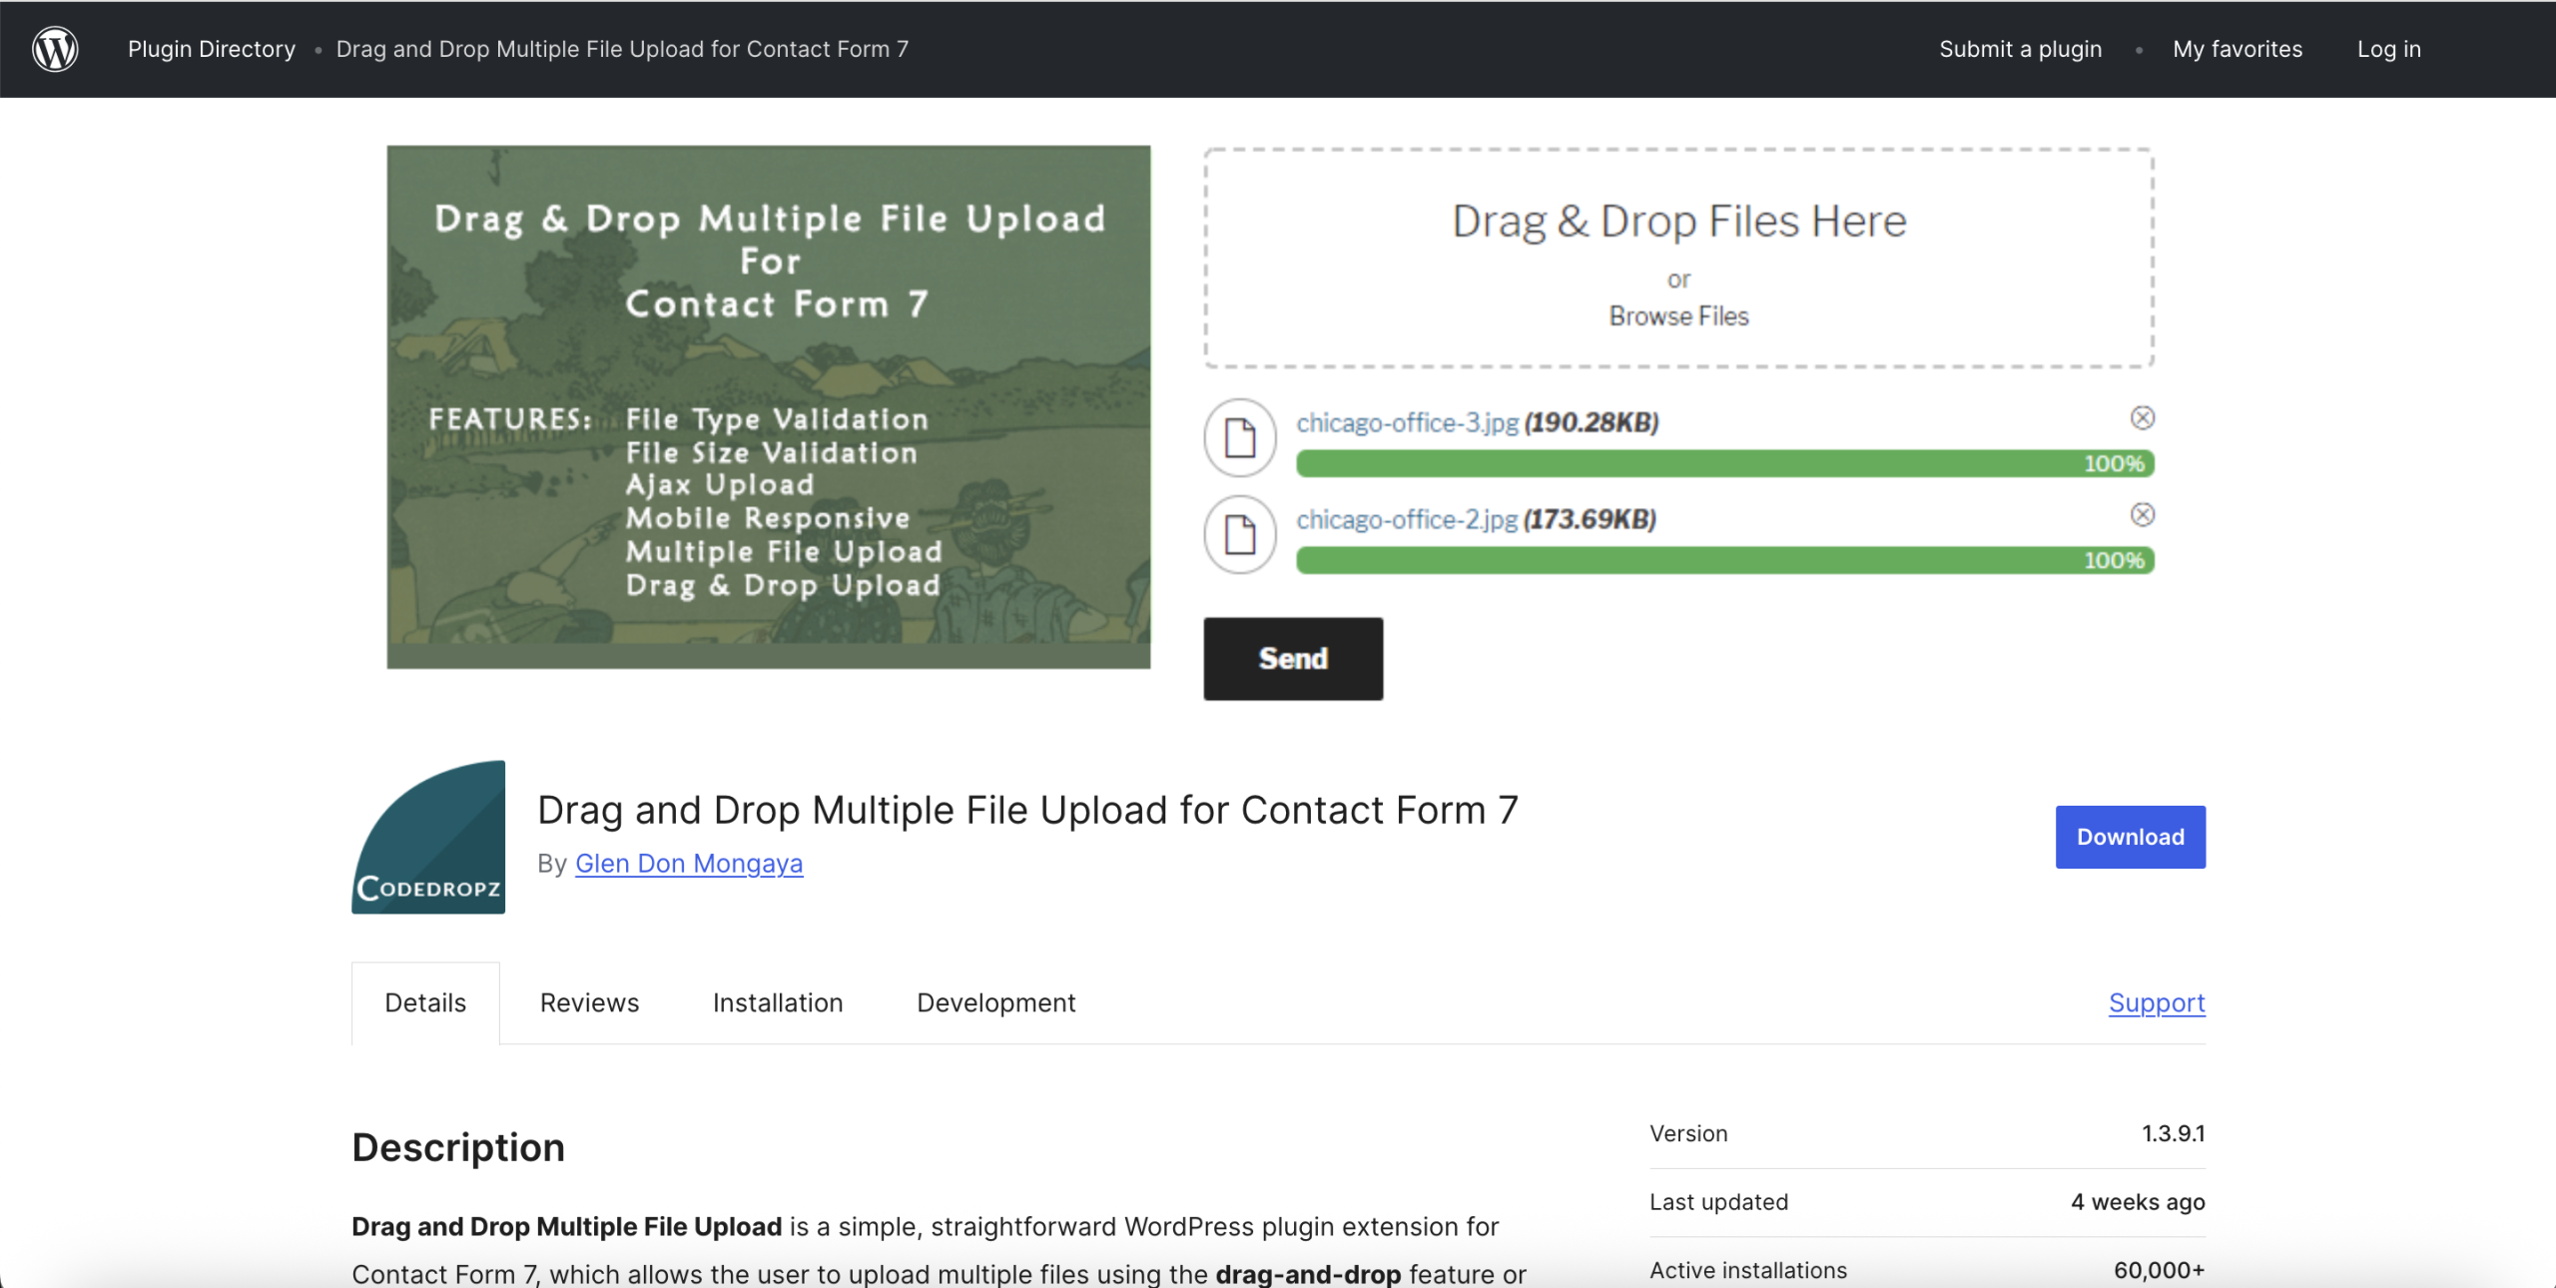Open the plugin-name breadcrumb in top bar
The image size is (2556, 1288).
(622, 49)
